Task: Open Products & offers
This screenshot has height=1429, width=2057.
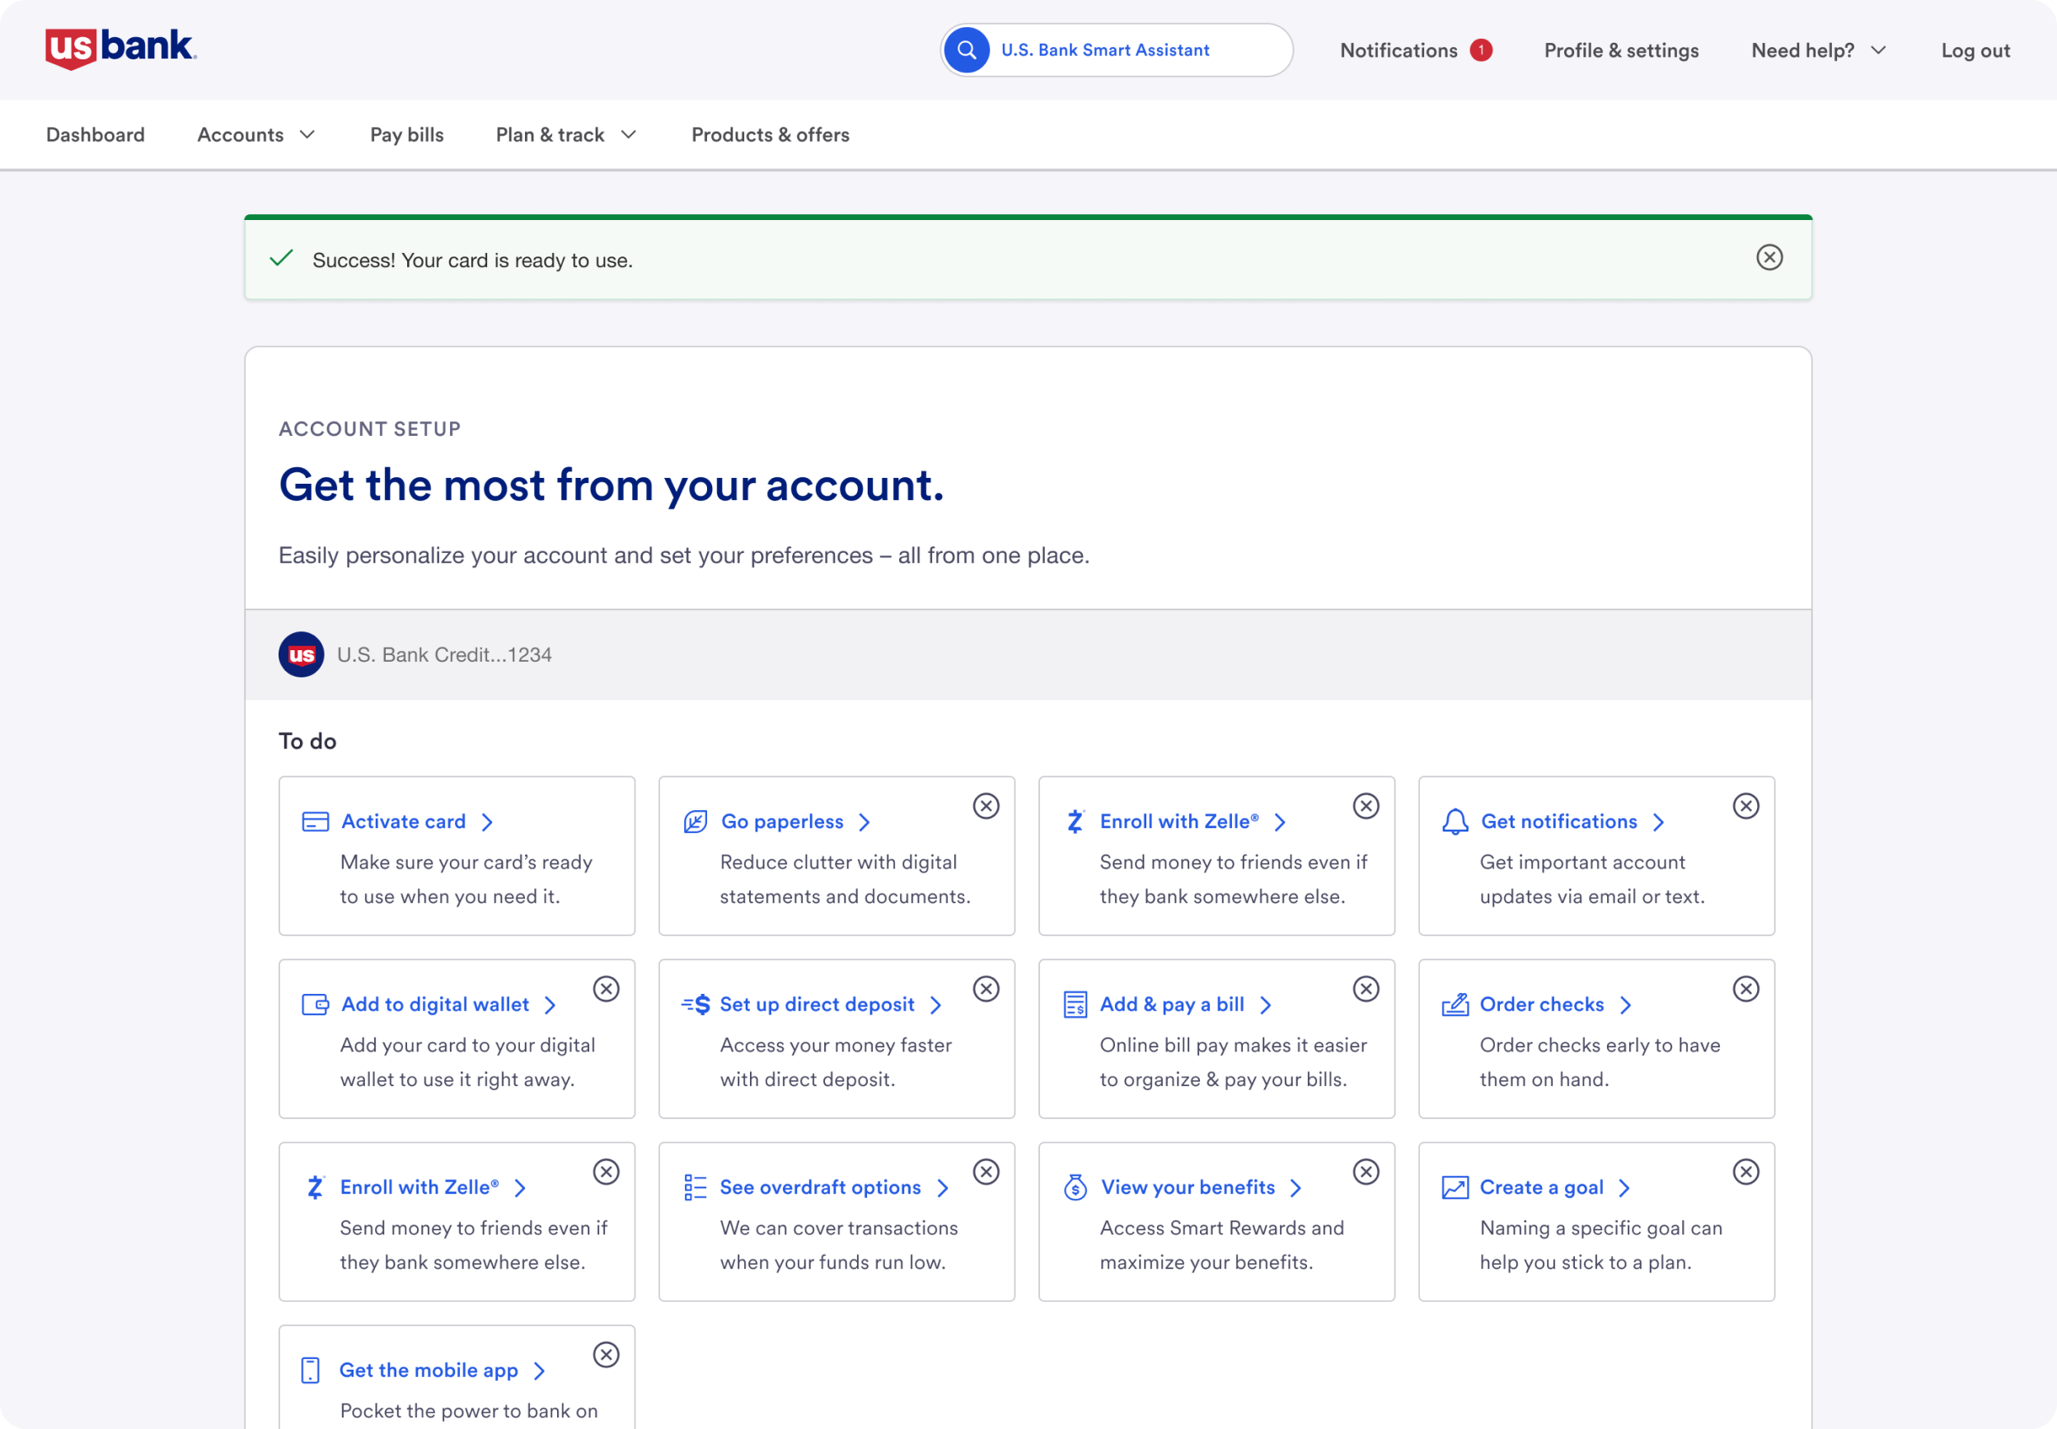Action: click(770, 134)
